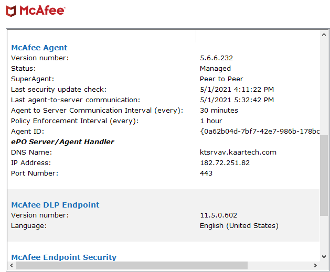The image size is (330, 272).
Task: Click the Port Number value 443
Action: (x=206, y=173)
